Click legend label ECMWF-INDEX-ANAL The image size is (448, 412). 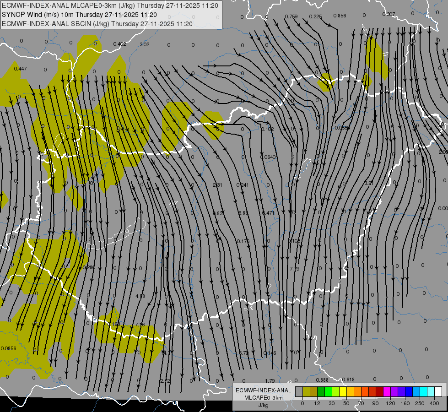(264, 390)
